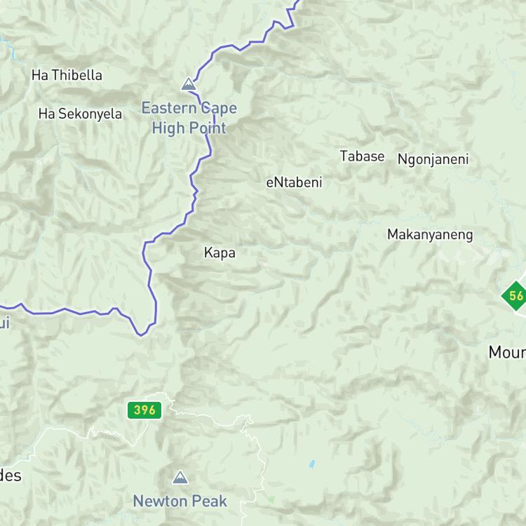Click the Ngonjaneni village label
This screenshot has height=526, width=526.
pyautogui.click(x=433, y=159)
